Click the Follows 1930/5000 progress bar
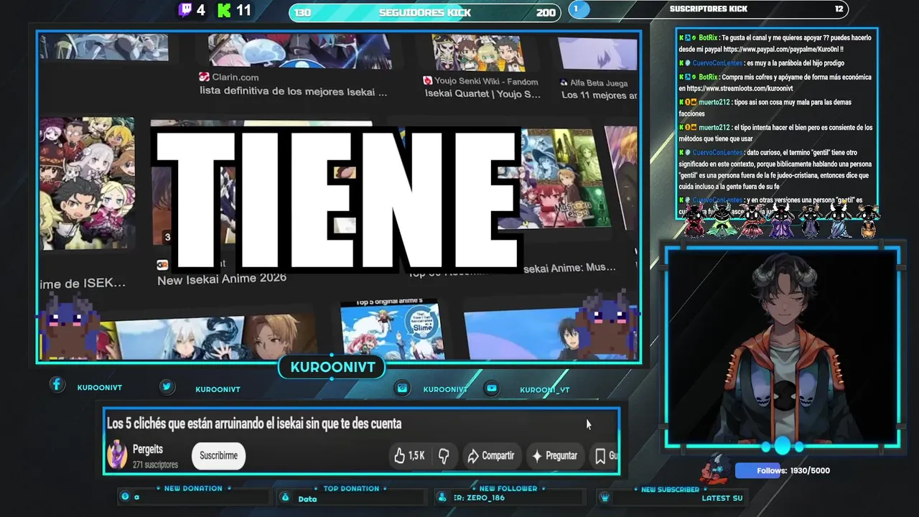The image size is (919, 517). pos(783,470)
